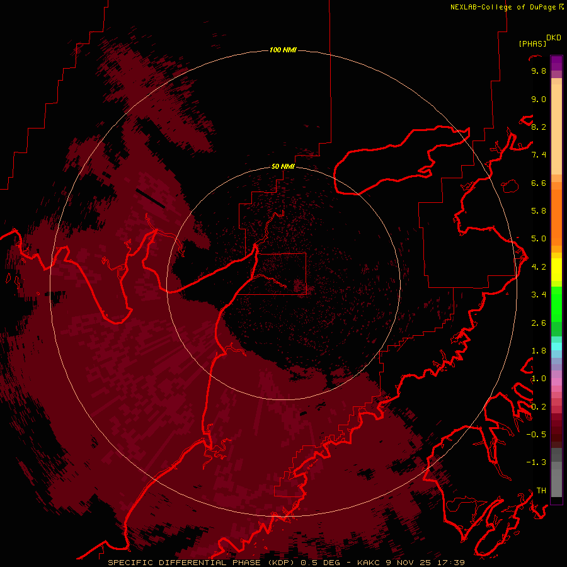Pick the bright green segment of the color bar
The width and height of the screenshot is (567, 567).
click(556, 304)
